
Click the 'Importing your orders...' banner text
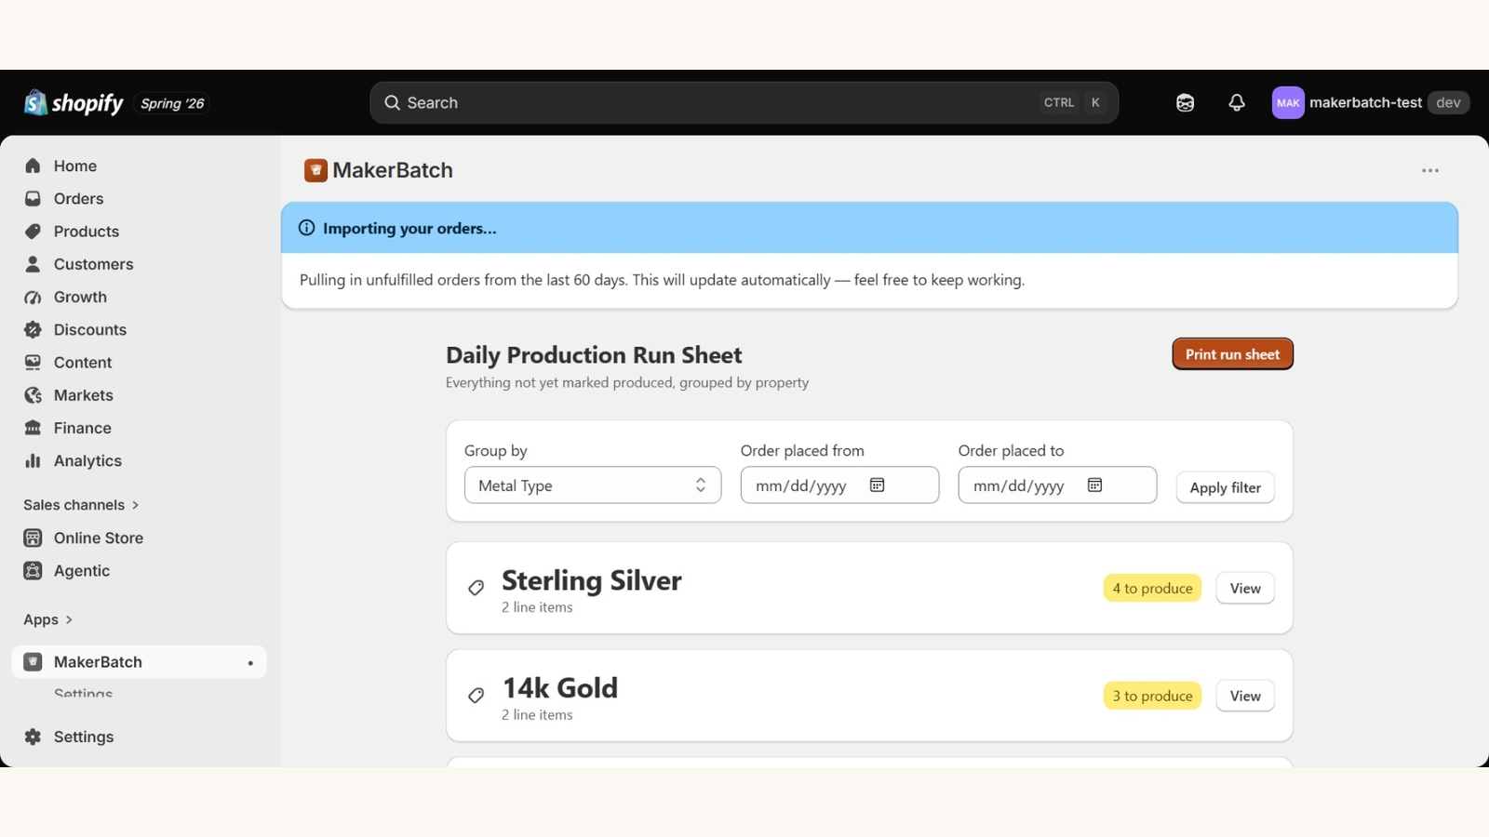pos(409,228)
